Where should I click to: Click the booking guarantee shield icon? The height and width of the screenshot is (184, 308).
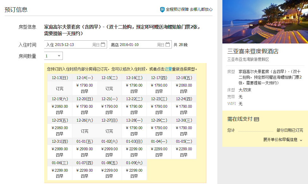(x=162, y=10)
